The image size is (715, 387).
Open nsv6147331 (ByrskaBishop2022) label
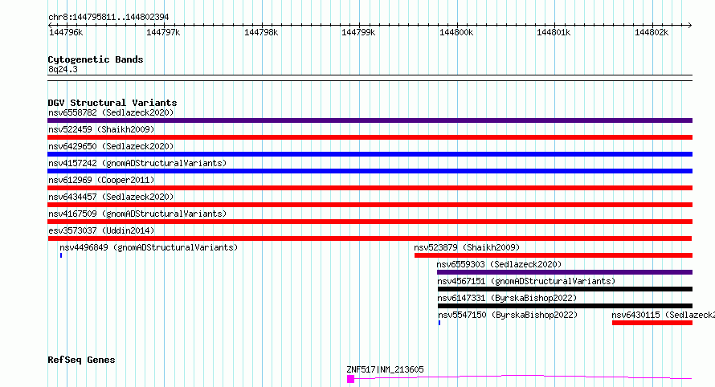coord(507,298)
